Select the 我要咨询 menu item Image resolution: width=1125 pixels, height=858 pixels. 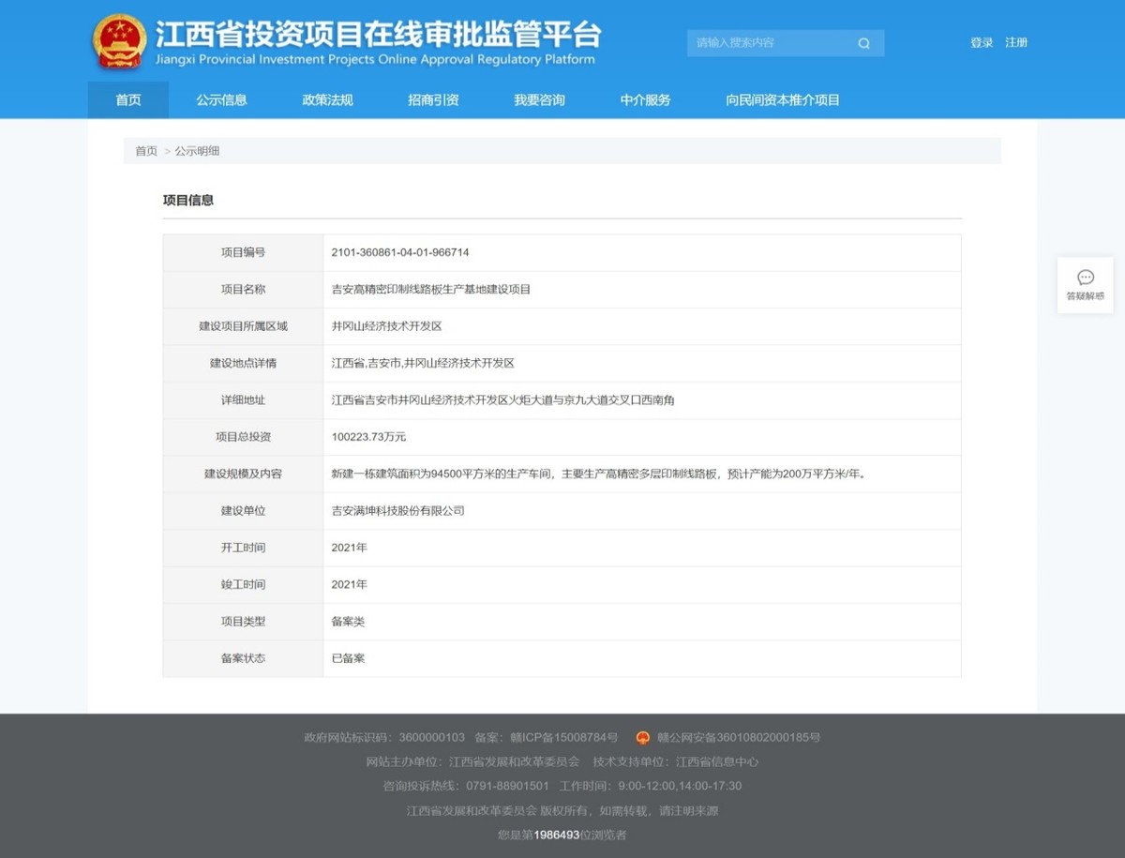click(539, 99)
